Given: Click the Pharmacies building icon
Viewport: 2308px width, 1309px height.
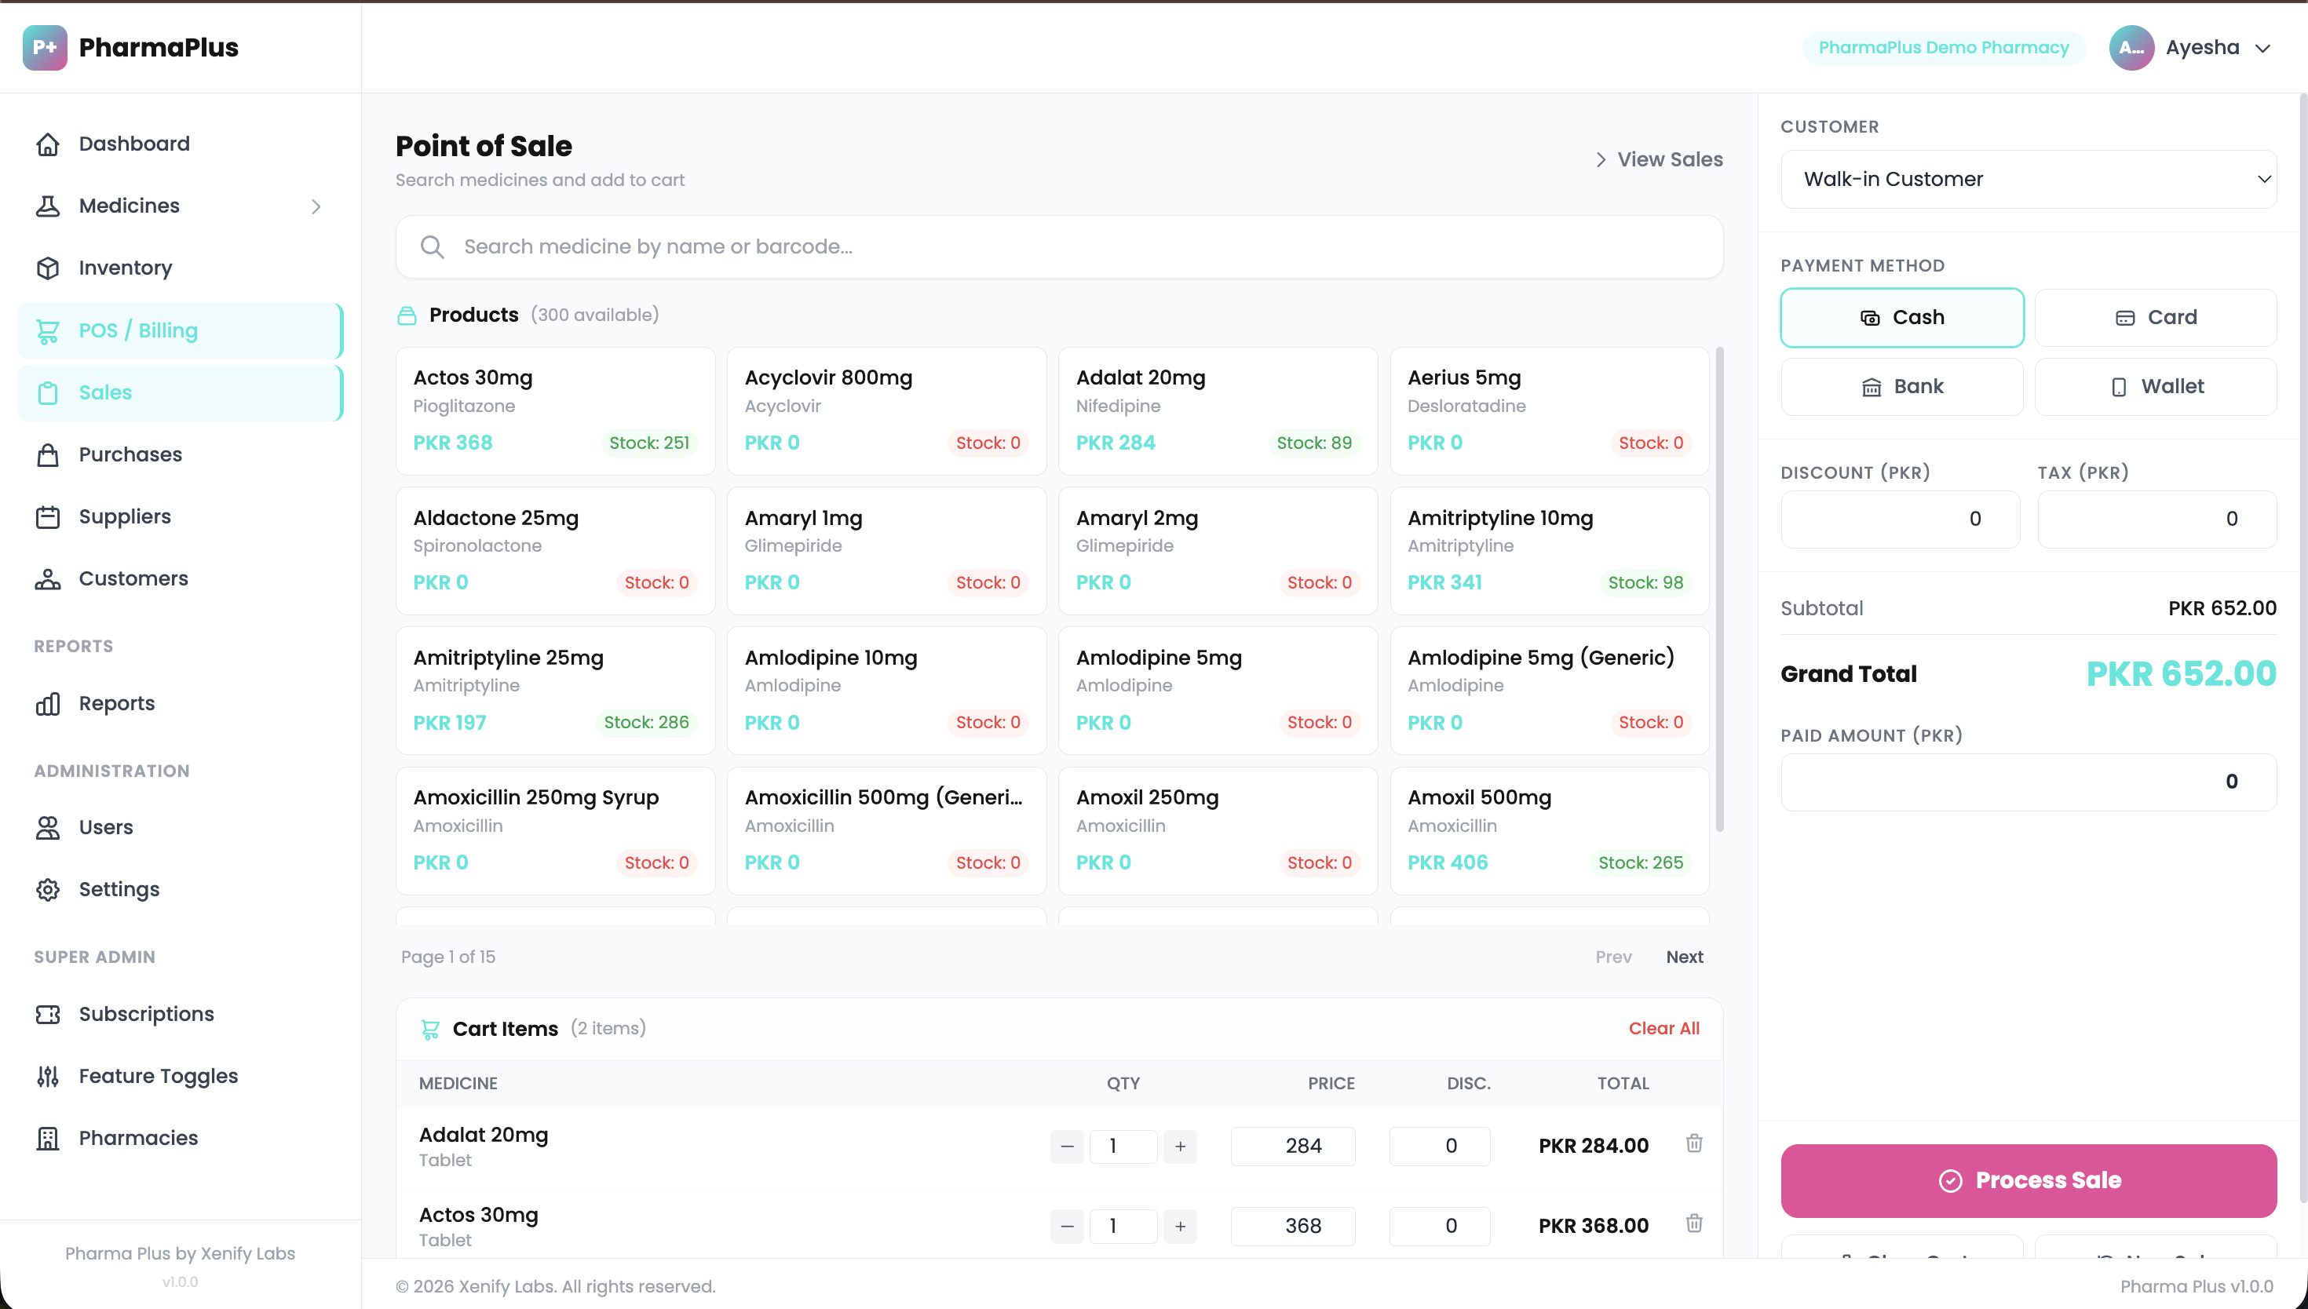Looking at the screenshot, I should 48,1138.
